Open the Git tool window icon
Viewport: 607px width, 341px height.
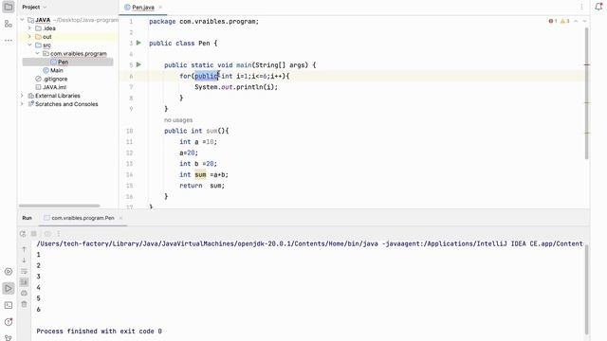[9, 337]
